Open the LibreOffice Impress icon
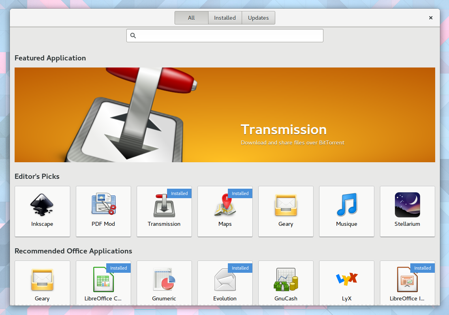 [x=407, y=279]
